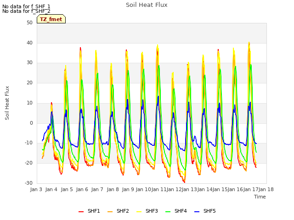The height and width of the screenshot is (220, 294).
Task: Toggle the SHF2 legend label
Action: click(123, 211)
